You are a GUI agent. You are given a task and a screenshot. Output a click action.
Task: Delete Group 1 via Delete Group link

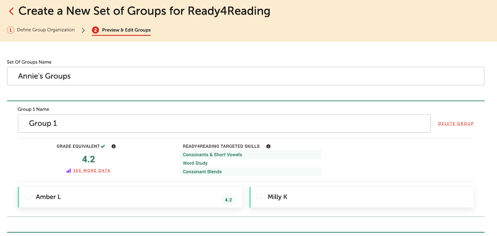coord(456,124)
